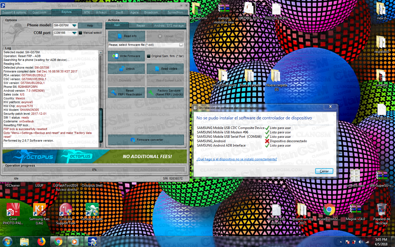This screenshot has width=395, height=247.
Task: Open the respaldoi5 folder
Action: tap(382, 44)
